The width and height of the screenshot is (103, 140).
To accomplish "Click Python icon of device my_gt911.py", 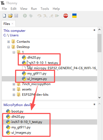I will [x=8, y=127].
